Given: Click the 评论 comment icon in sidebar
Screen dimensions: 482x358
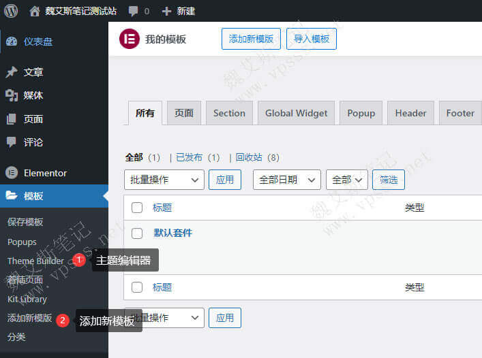Looking at the screenshot, I should tap(12, 142).
